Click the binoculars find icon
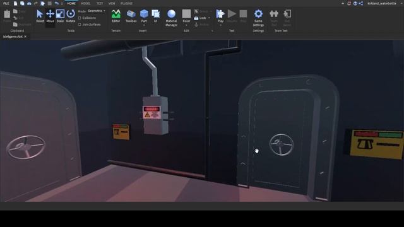 coord(29,3)
